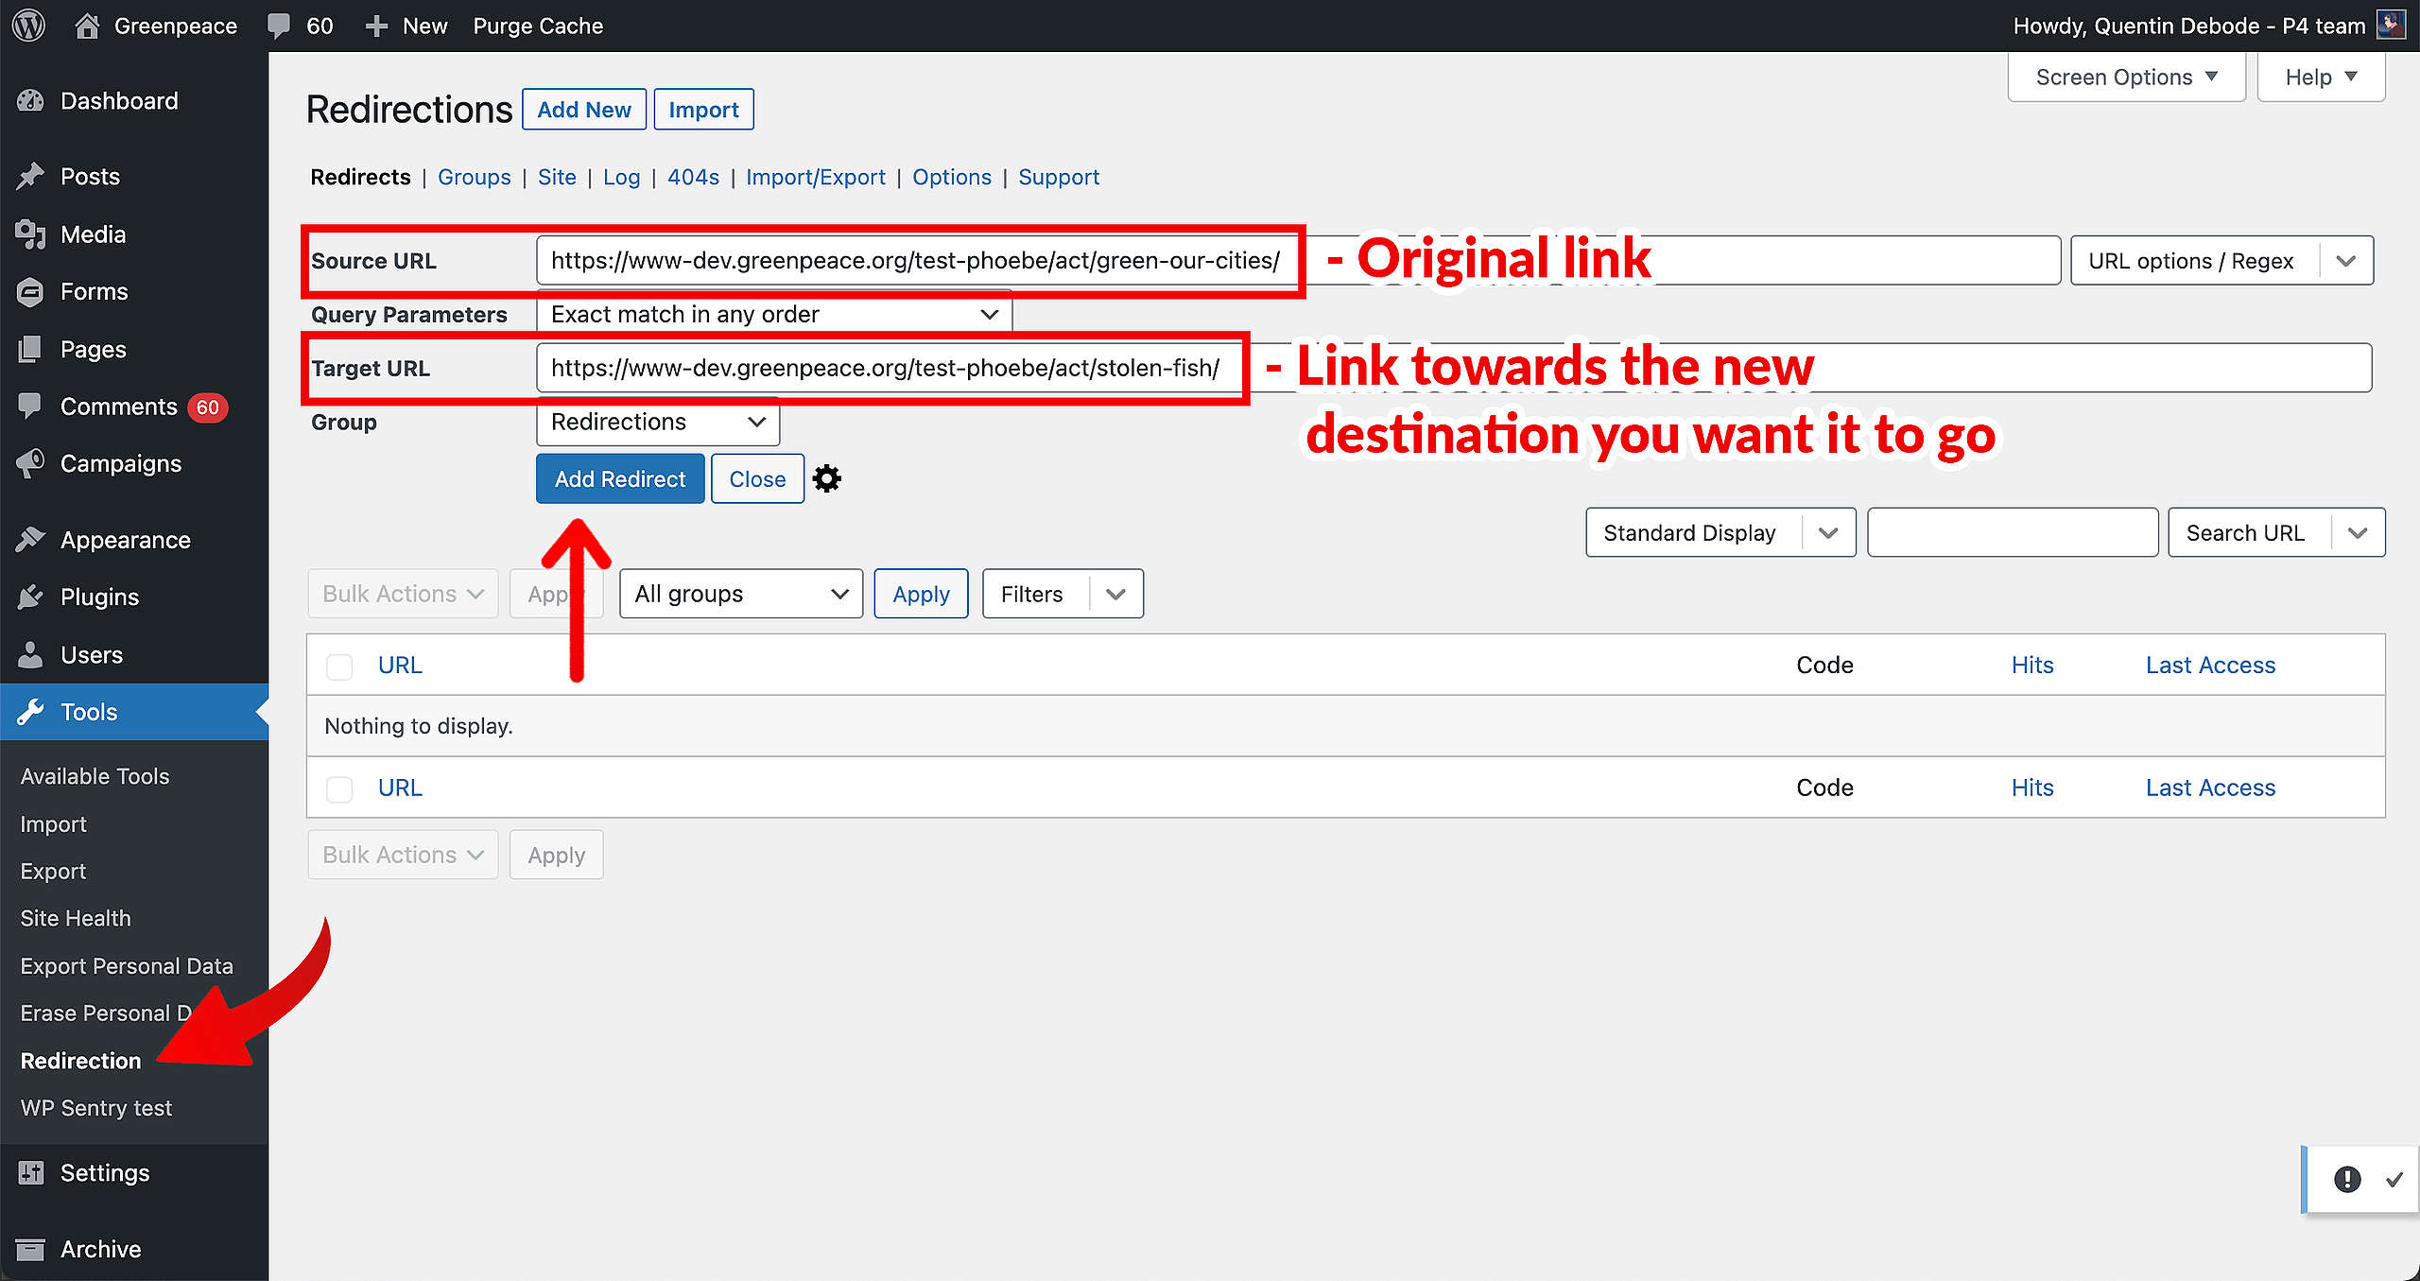Screen dimensions: 2420x1281
Task: Open Query Parameters match dropdown
Action: pos(774,314)
